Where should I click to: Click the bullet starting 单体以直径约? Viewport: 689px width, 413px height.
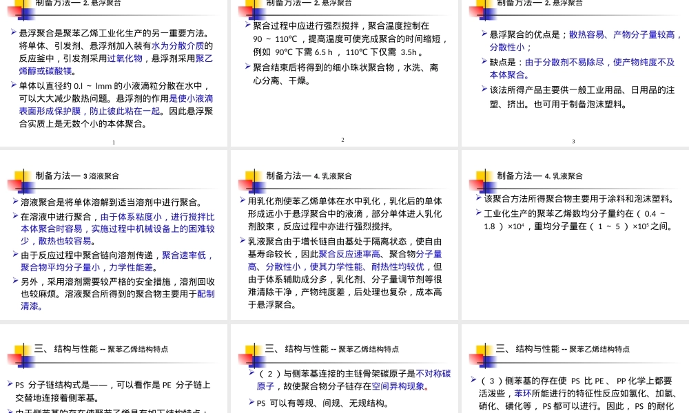[116, 105]
